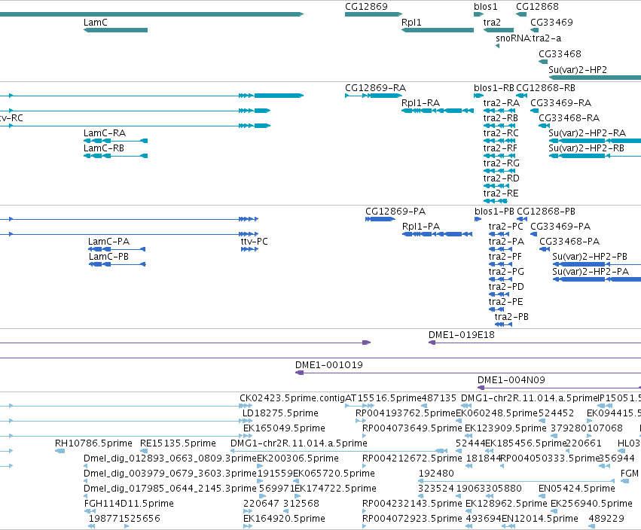Select the tra2-PG protein label

506,272
